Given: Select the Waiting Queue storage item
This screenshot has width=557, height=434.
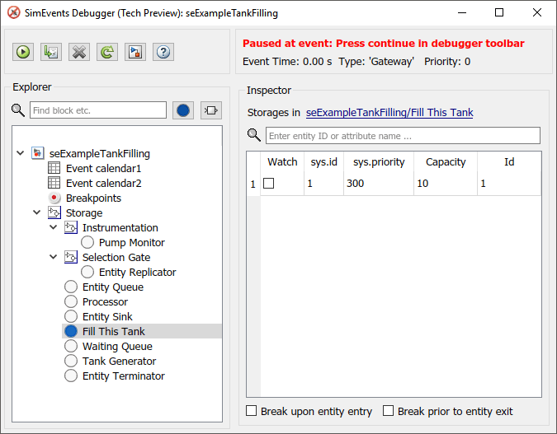Looking at the screenshot, I should click(x=117, y=346).
